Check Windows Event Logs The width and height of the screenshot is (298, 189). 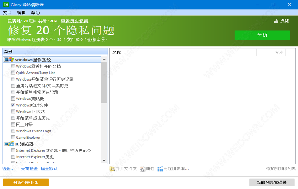click(x=13, y=131)
